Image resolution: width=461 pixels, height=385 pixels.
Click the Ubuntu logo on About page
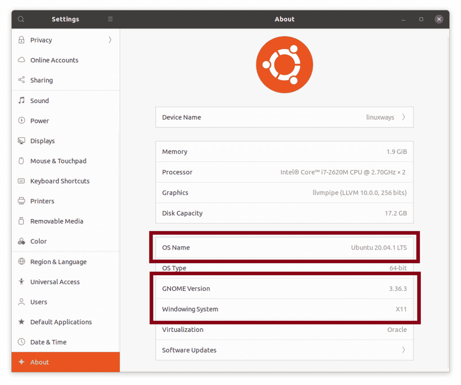[285, 64]
